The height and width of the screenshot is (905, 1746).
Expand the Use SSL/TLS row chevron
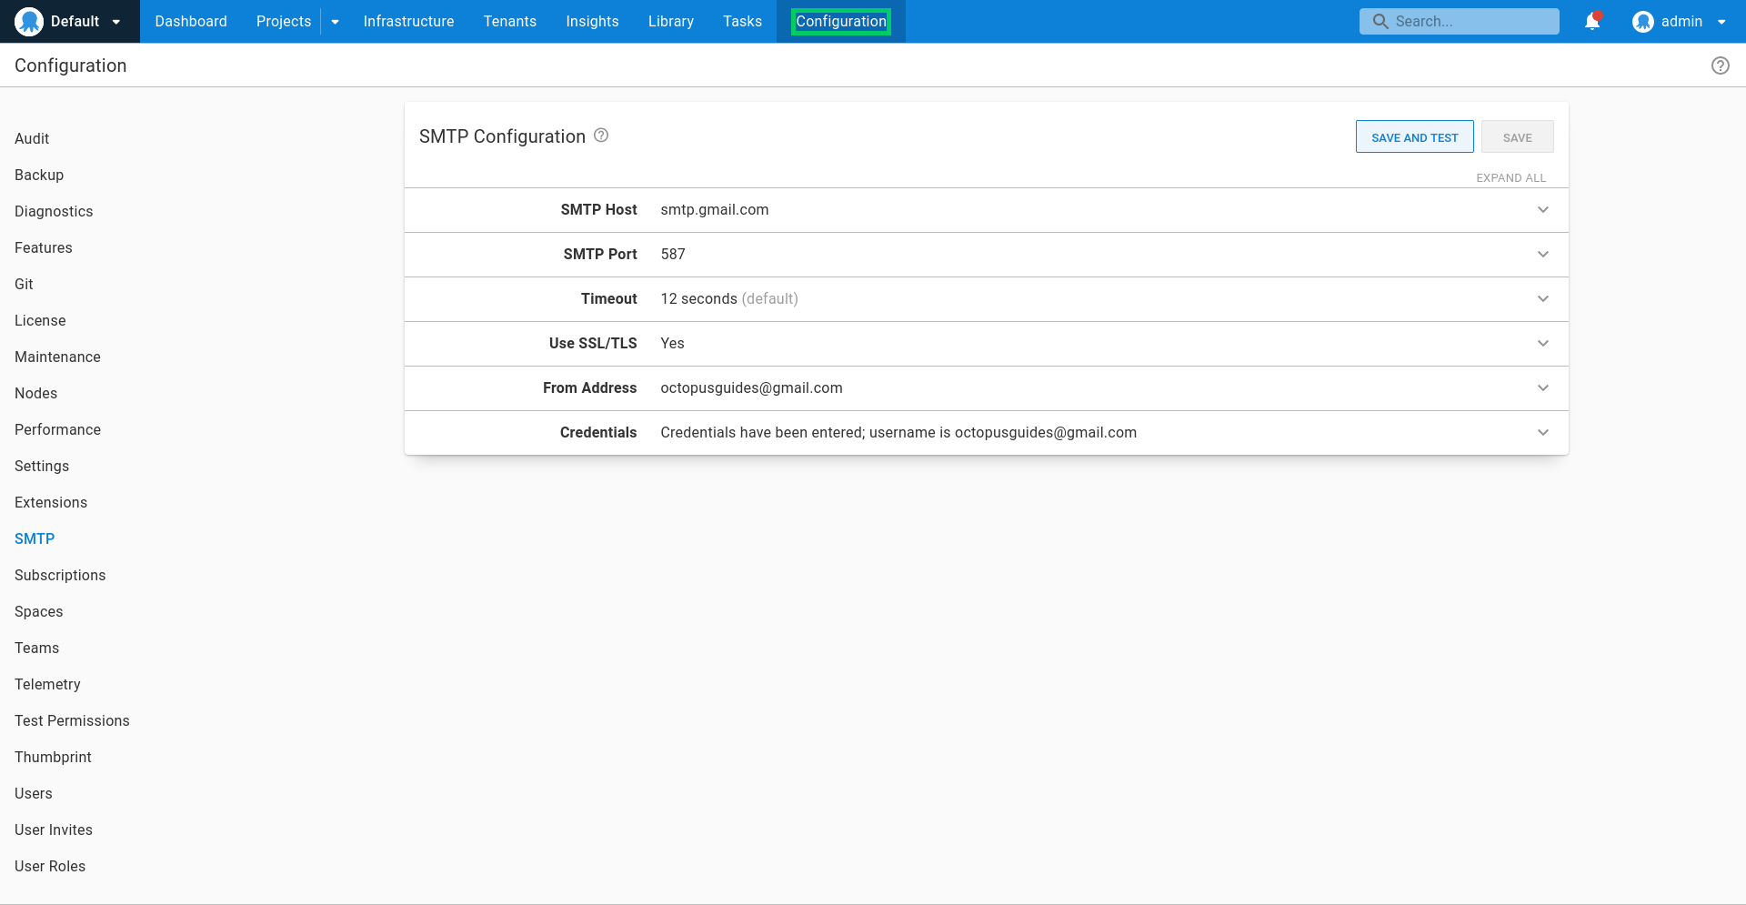tap(1543, 344)
